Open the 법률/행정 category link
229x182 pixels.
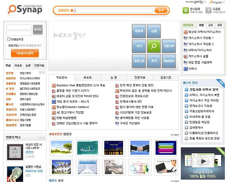click(11, 125)
